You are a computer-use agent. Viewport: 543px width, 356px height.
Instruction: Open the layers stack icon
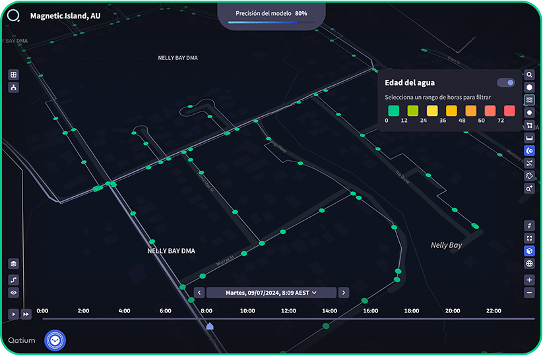tap(14, 264)
